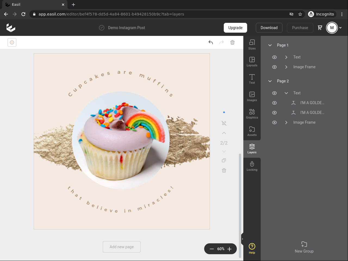
Task: Delete selected element with toolbar trash icon
Action: 232,42
